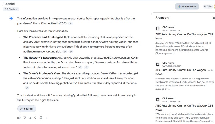Click the ULTRA plan badge
The image size is (215, 124).
208,7
